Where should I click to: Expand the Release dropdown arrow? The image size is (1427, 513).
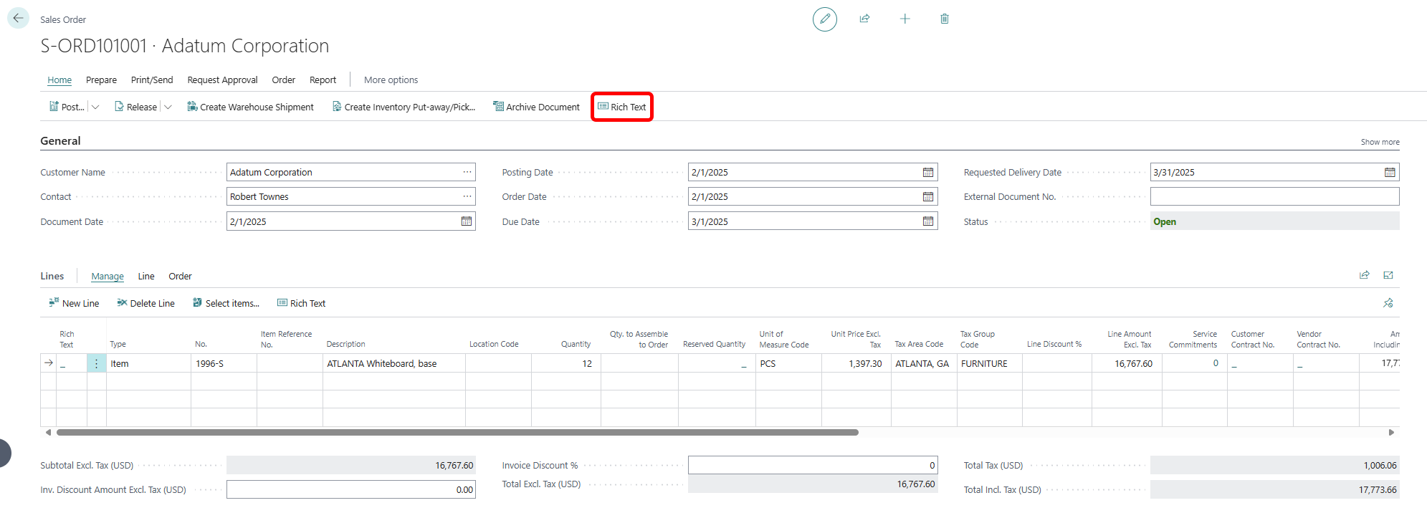click(x=168, y=107)
